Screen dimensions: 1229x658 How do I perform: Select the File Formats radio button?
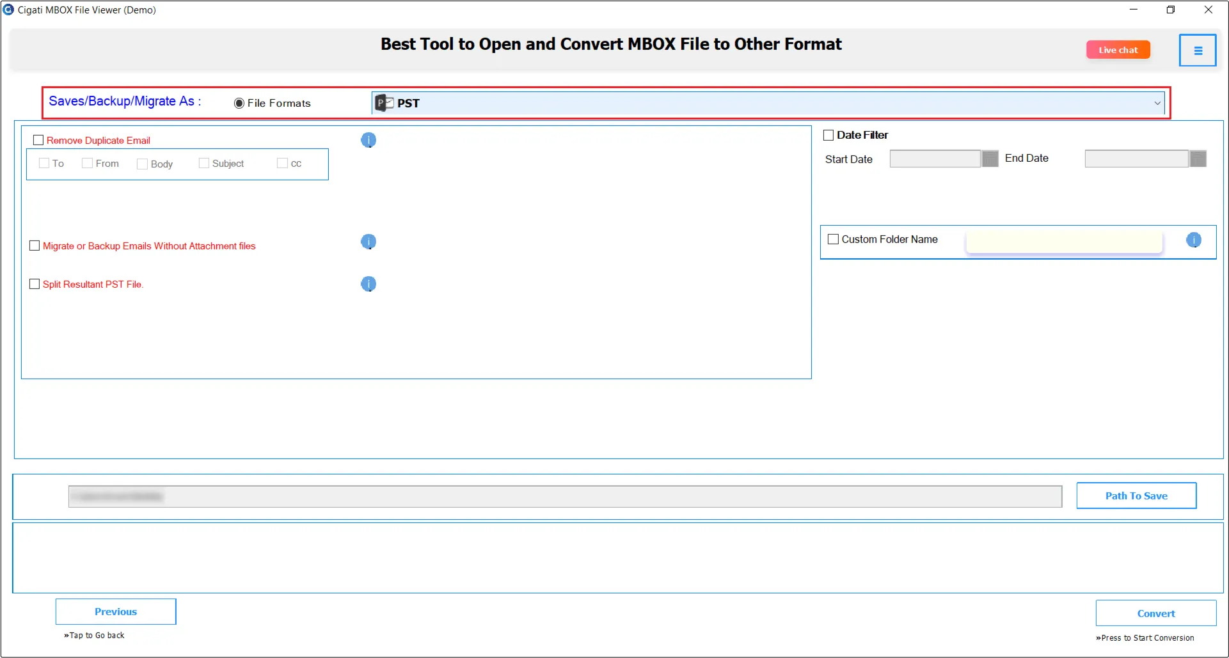click(x=239, y=103)
